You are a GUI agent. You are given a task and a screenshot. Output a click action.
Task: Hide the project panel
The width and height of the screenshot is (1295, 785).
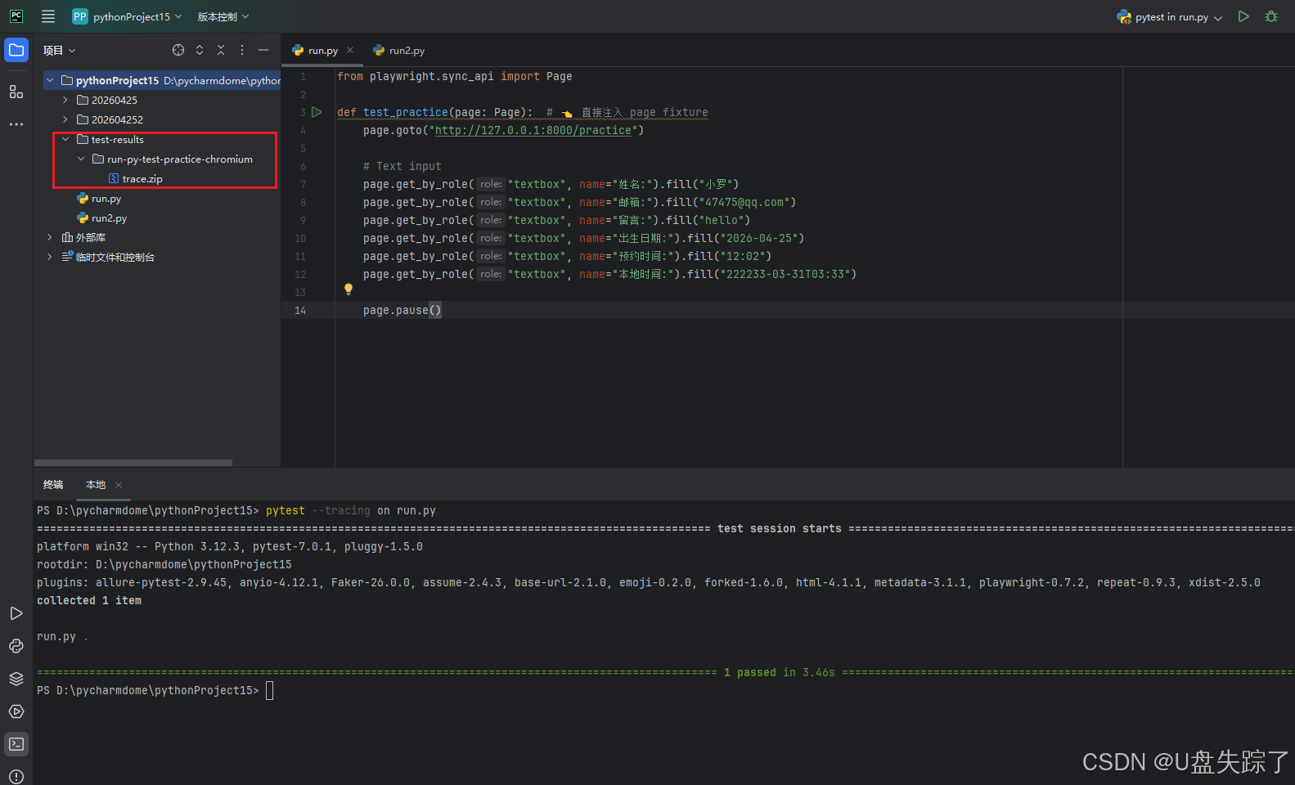point(263,50)
